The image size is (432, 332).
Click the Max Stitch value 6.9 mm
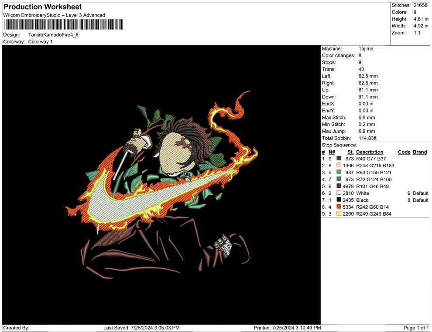coord(367,118)
